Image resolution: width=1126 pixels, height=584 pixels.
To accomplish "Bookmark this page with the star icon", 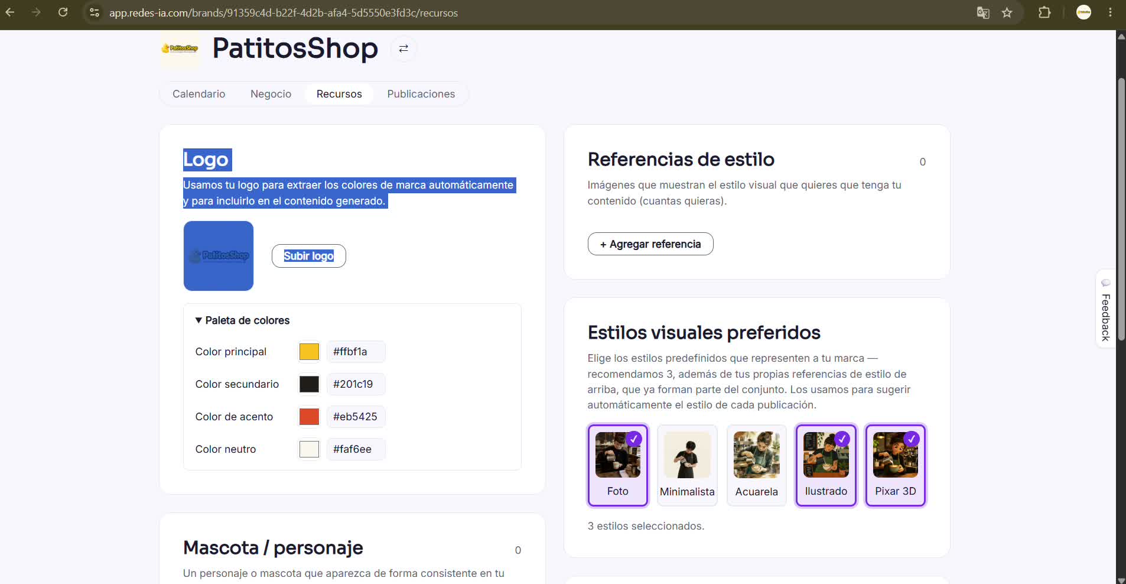I will tap(1007, 12).
